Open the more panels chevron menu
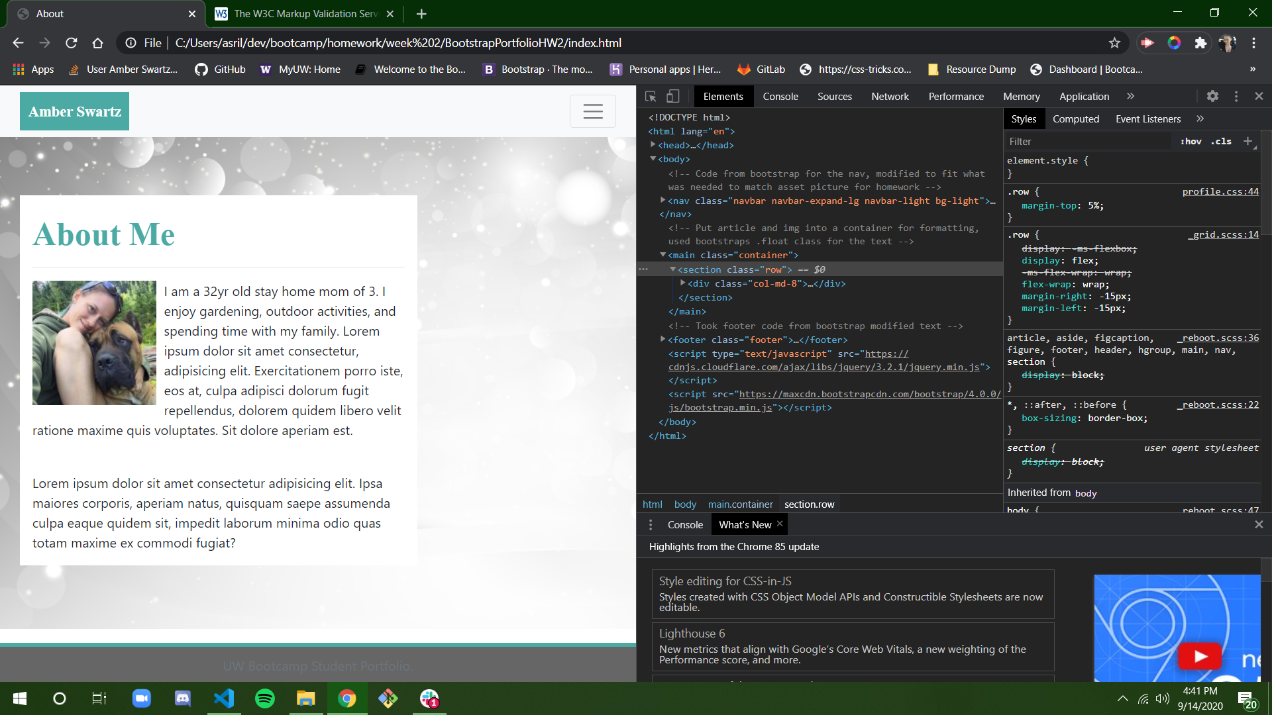 tap(1131, 96)
